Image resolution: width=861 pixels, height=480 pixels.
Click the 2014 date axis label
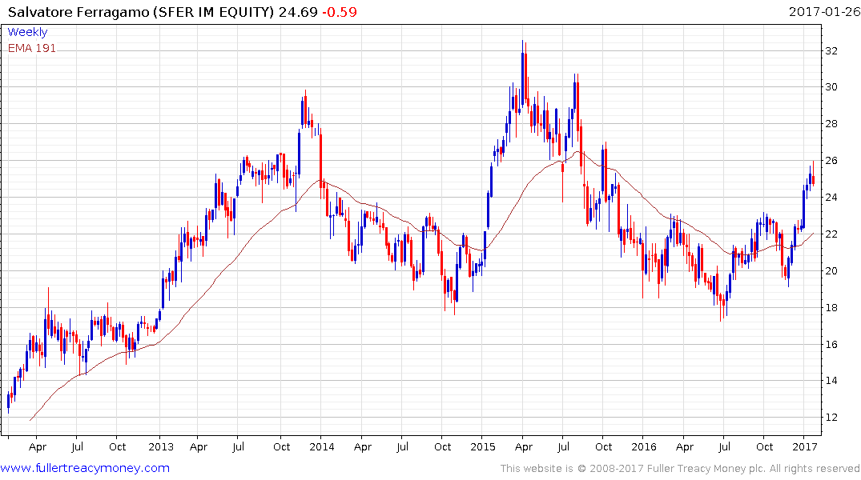322,446
